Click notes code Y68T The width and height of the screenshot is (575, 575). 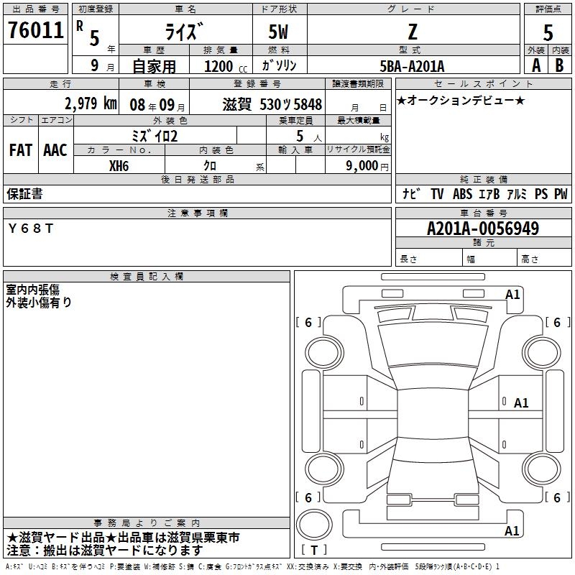pos(31,229)
